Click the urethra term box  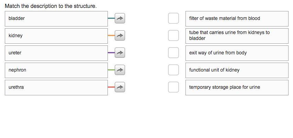click(x=56, y=87)
